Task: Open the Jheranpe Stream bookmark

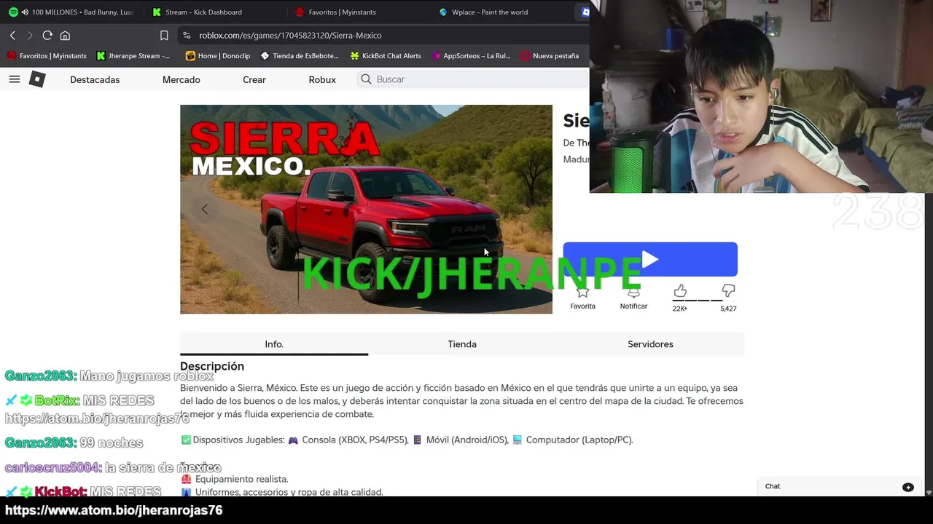Action: click(133, 55)
